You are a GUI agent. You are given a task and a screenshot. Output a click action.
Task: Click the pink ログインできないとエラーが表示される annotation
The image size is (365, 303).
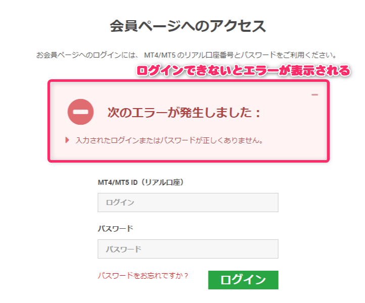[243, 71]
